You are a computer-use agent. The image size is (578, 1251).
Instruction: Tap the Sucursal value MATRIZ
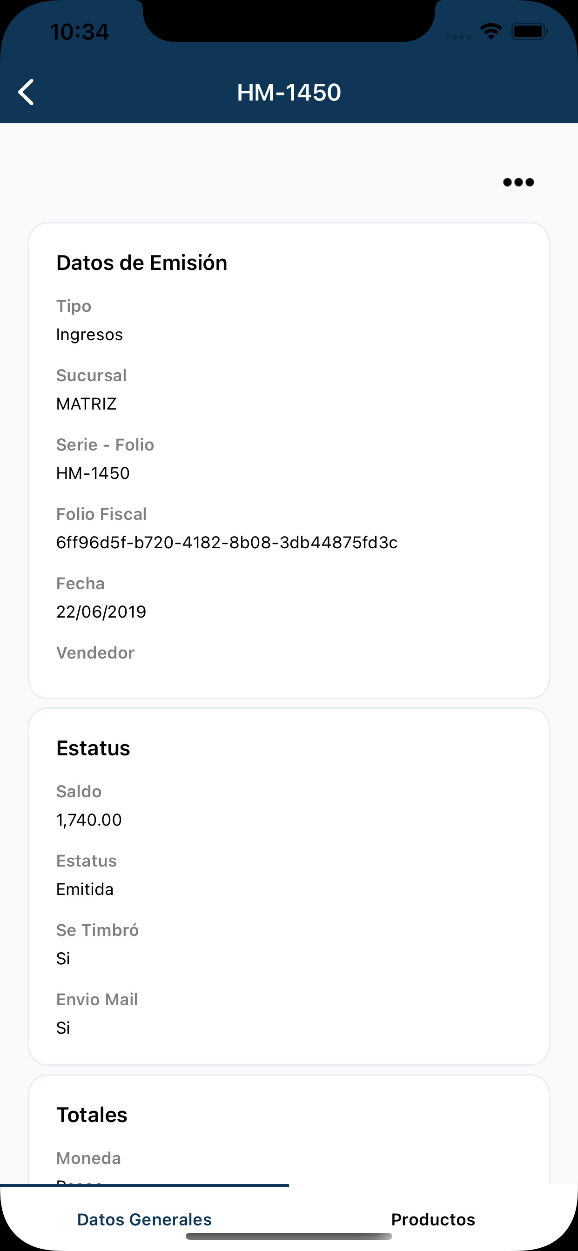(87, 404)
